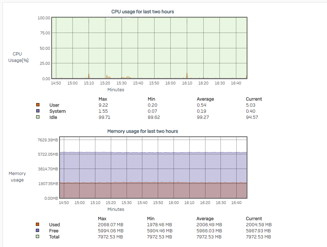Click the User legend label
This screenshot has height=247, width=327.
coord(54,105)
